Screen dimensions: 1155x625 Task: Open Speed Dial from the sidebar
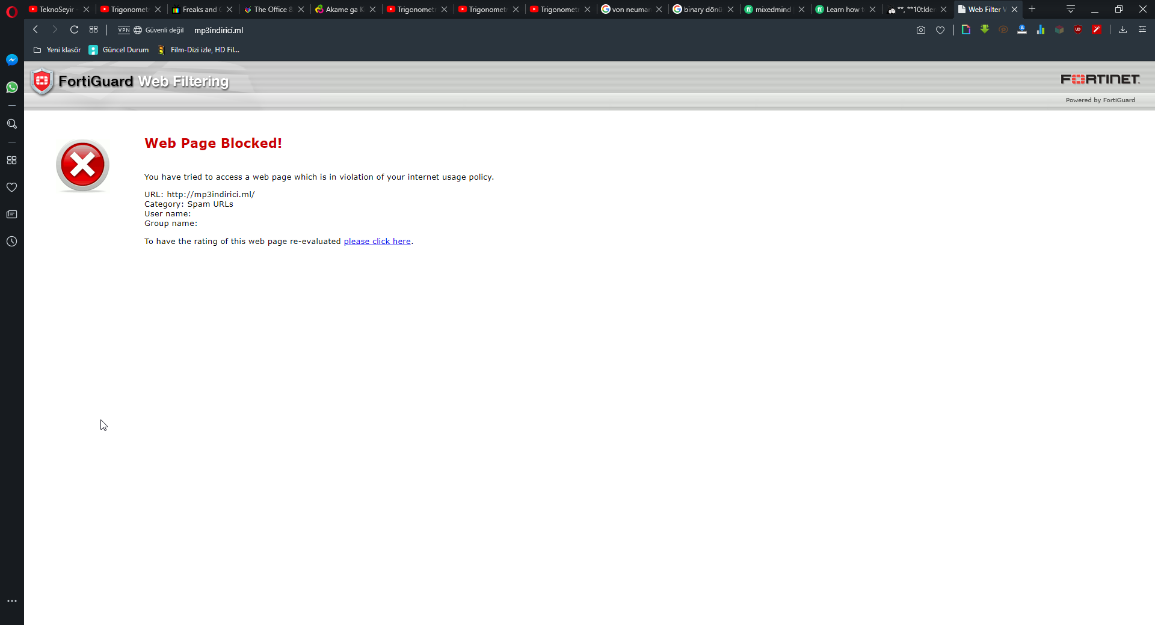11,160
